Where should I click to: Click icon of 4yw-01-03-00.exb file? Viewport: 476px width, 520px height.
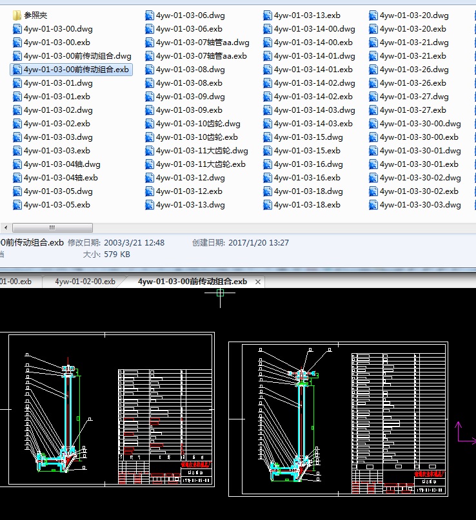pos(17,43)
